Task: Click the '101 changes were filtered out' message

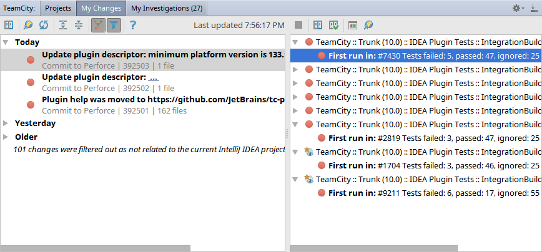Action: (149, 150)
